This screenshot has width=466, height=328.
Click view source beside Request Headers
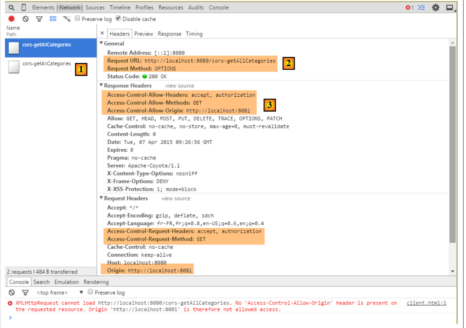coord(176,198)
